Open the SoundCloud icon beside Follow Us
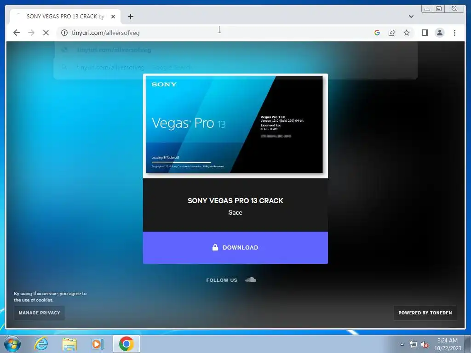 (x=250, y=280)
